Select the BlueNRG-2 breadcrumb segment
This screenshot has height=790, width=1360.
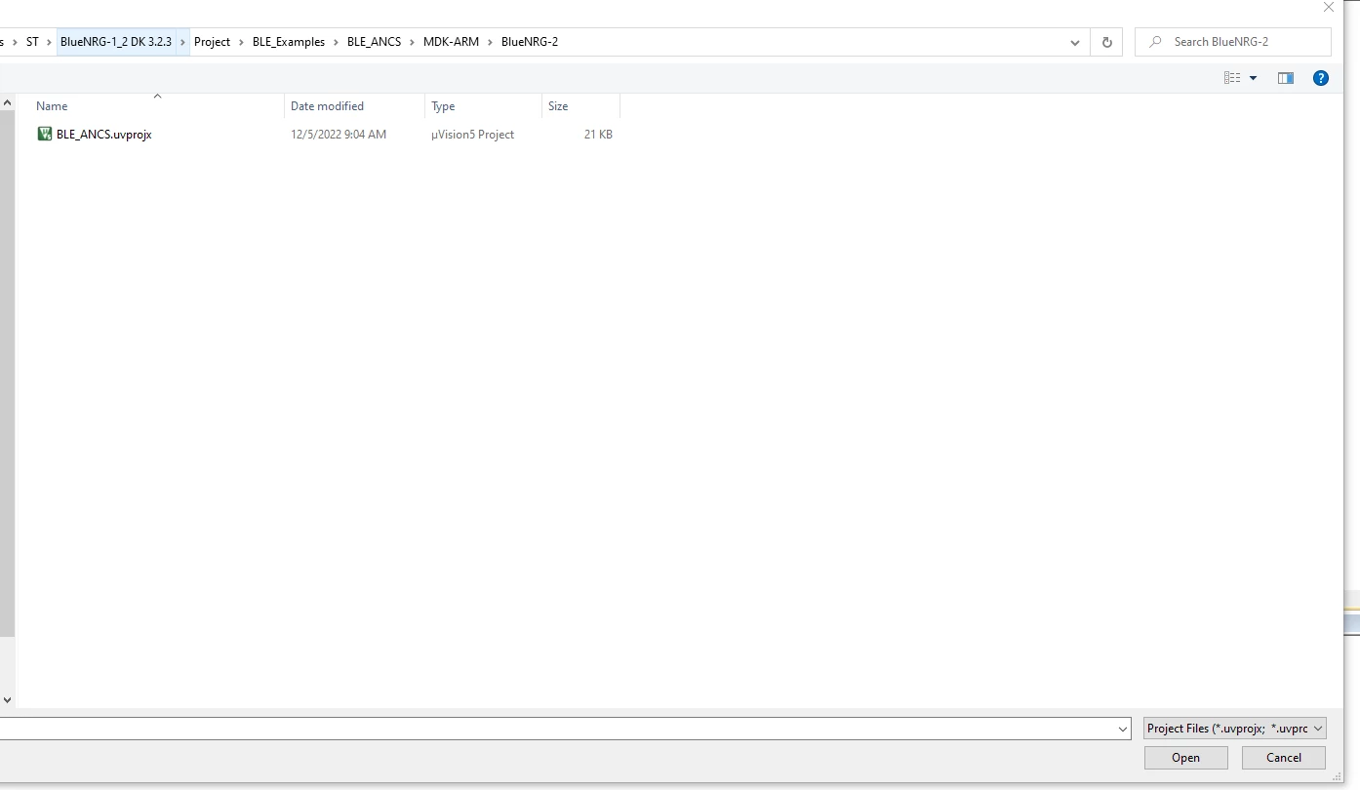(530, 42)
